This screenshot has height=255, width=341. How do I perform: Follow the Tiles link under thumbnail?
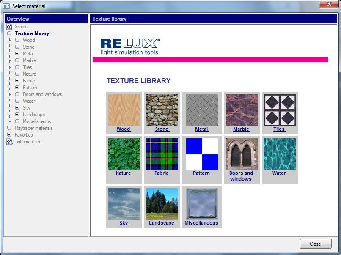click(279, 129)
